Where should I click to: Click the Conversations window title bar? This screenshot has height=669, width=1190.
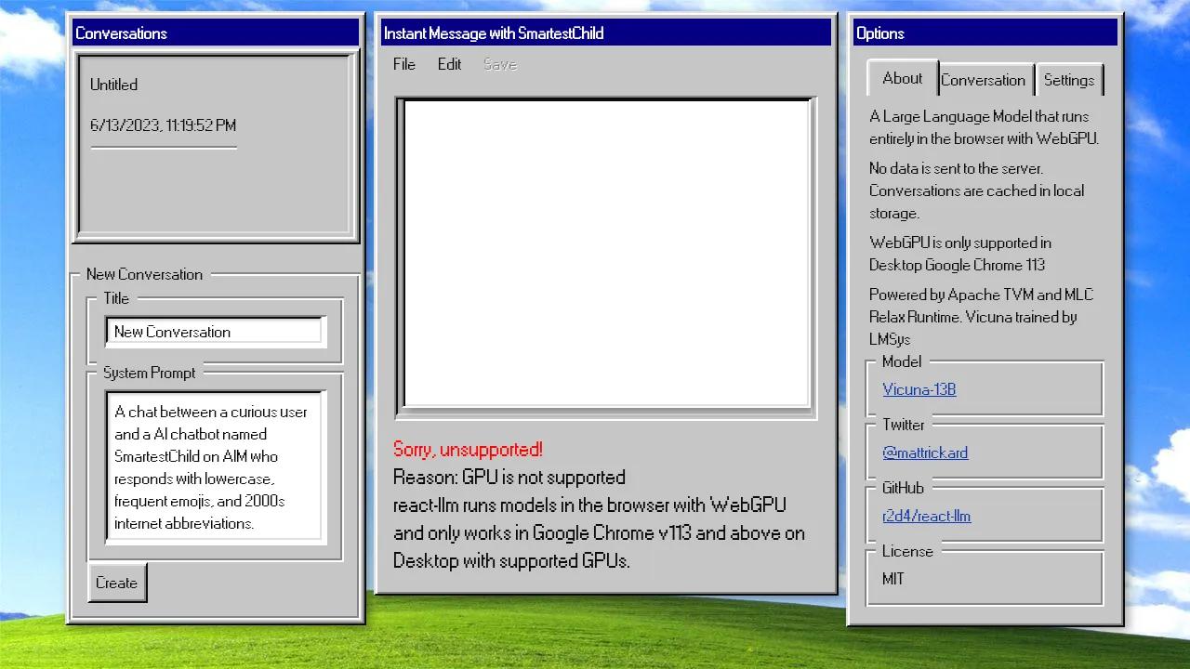216,33
